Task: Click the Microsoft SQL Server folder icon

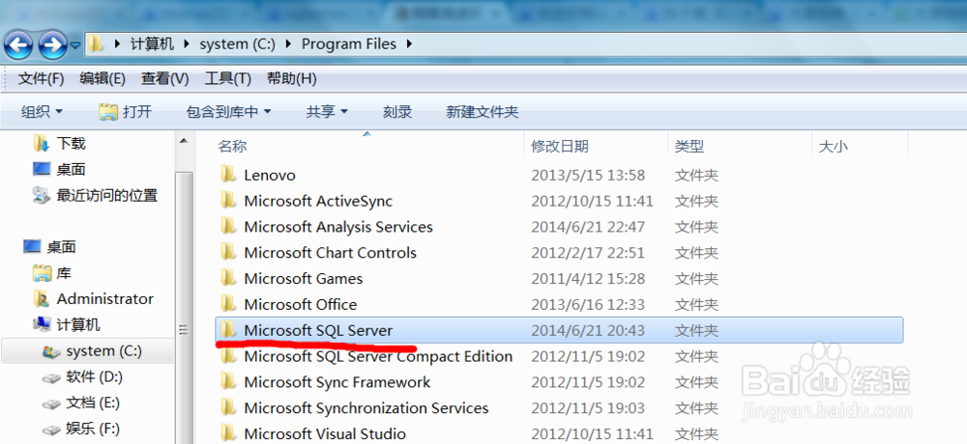Action: coord(229,330)
